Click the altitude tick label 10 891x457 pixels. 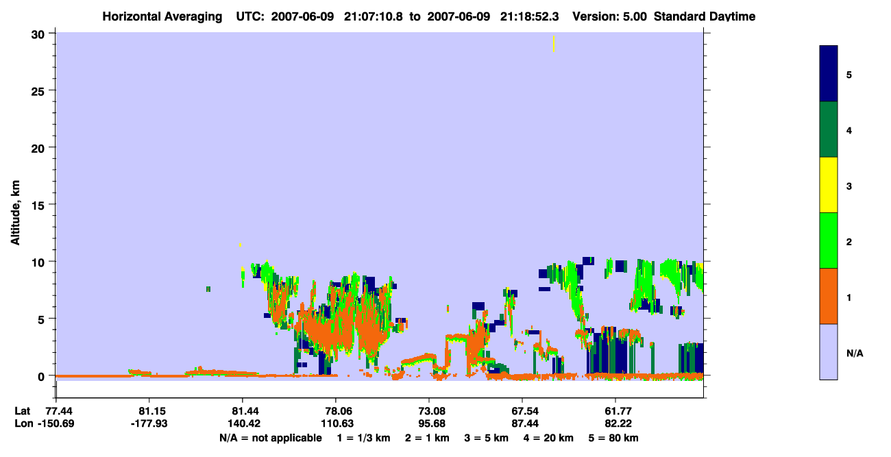coord(40,262)
